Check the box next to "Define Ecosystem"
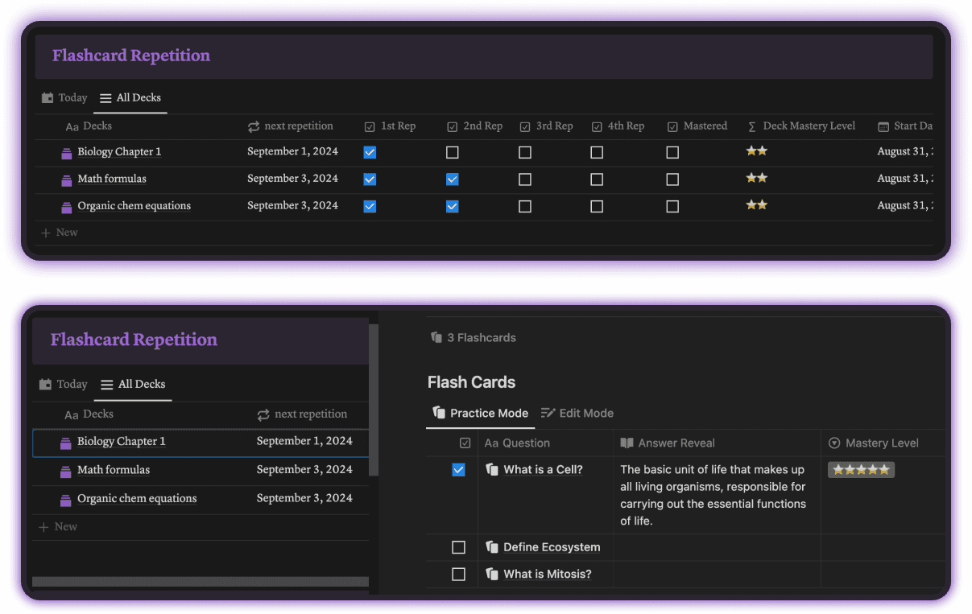Screen dimensions: 972x614 tap(458, 547)
